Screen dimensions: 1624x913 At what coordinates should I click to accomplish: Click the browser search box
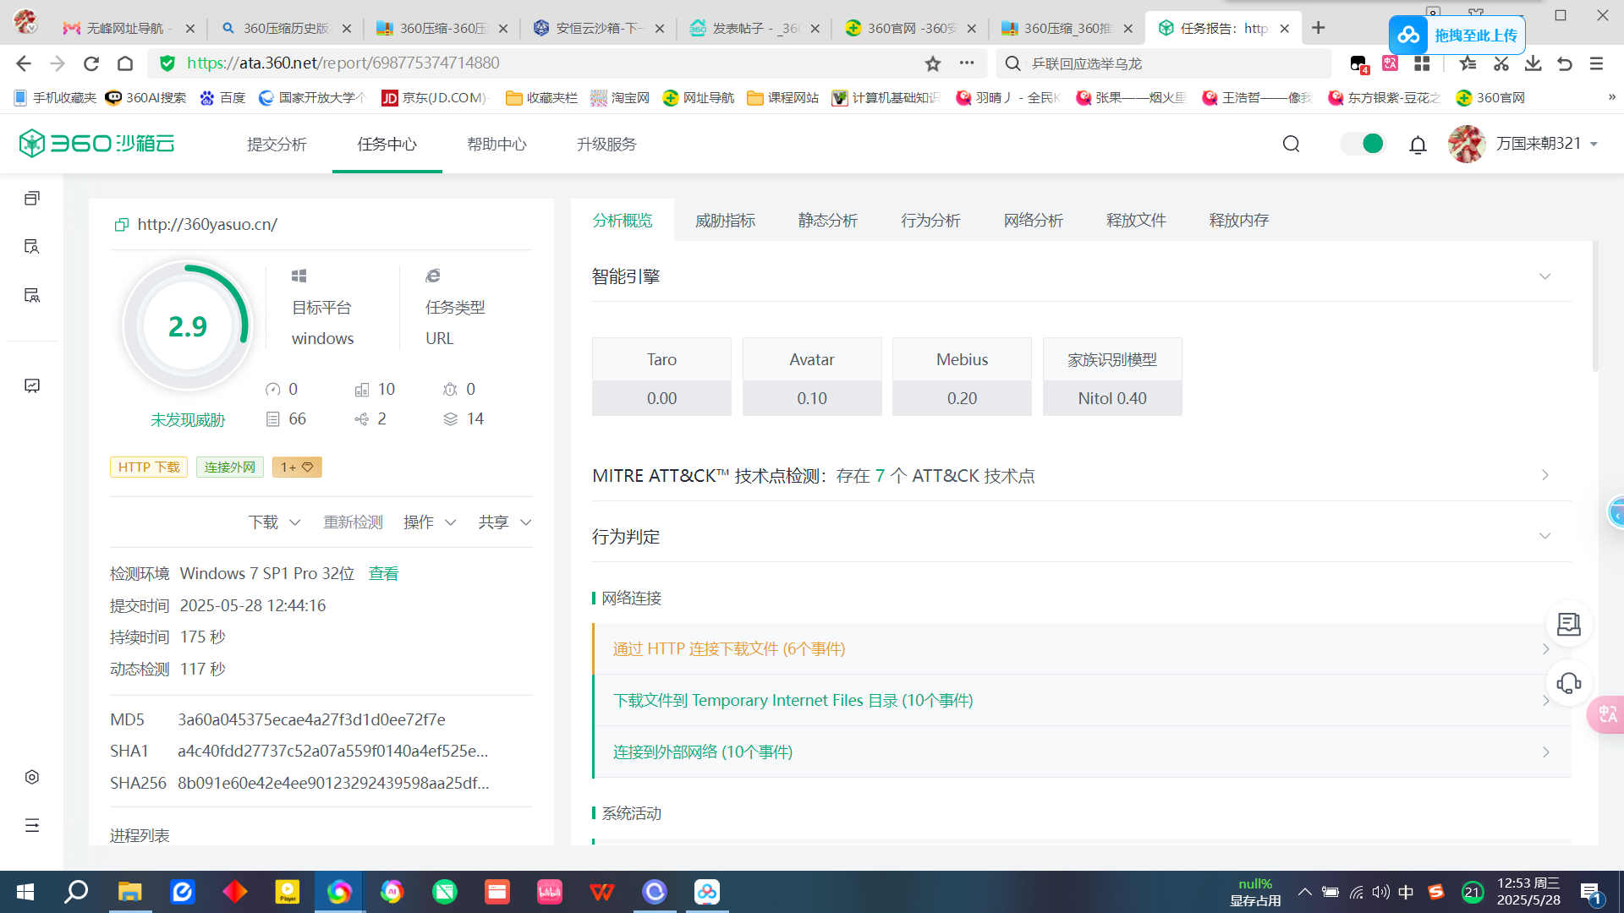point(1163,63)
